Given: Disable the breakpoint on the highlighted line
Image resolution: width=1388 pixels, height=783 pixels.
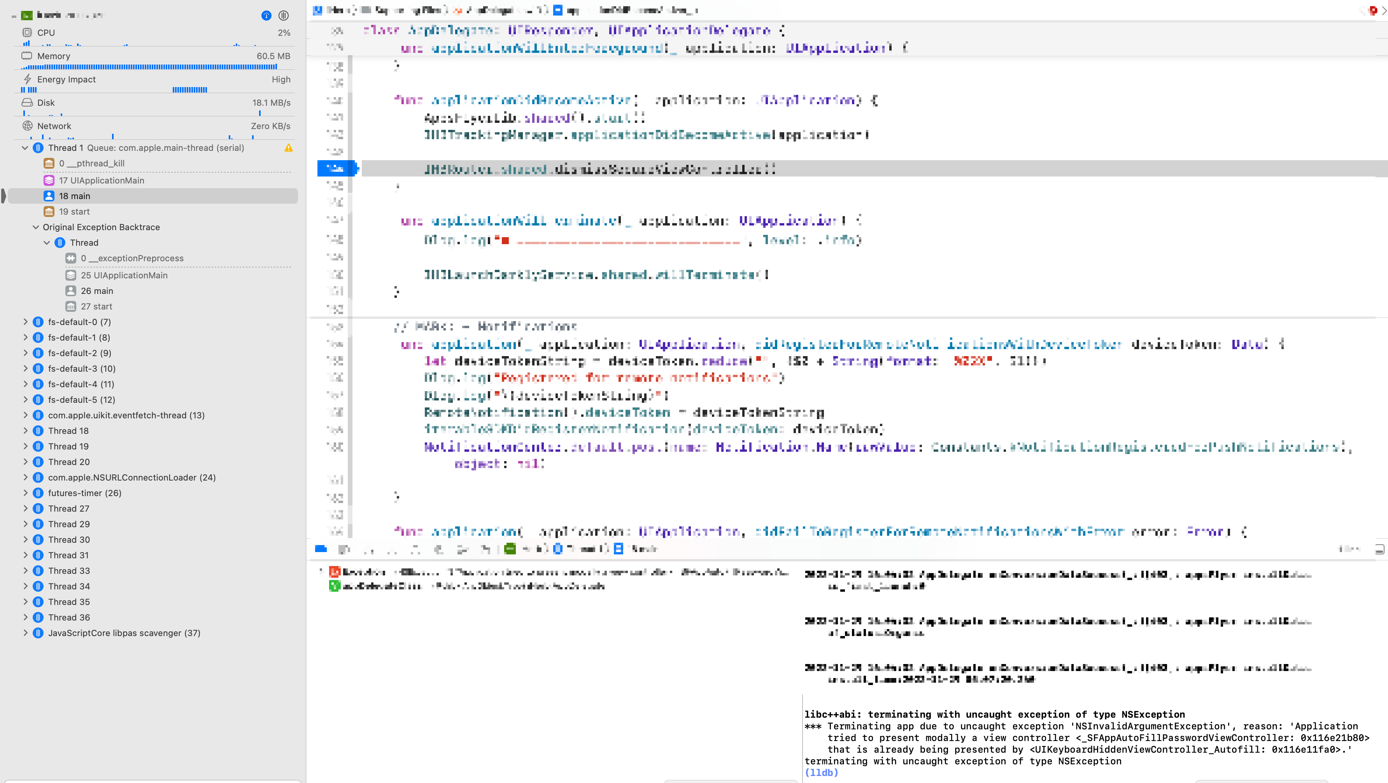Looking at the screenshot, I should tap(336, 169).
